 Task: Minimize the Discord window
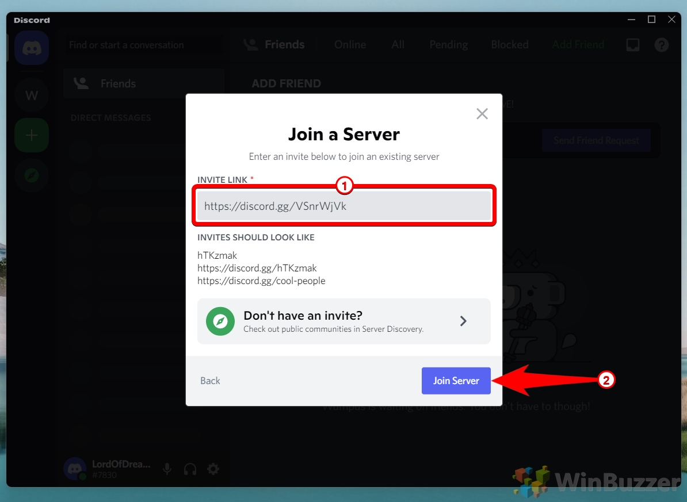click(x=631, y=20)
